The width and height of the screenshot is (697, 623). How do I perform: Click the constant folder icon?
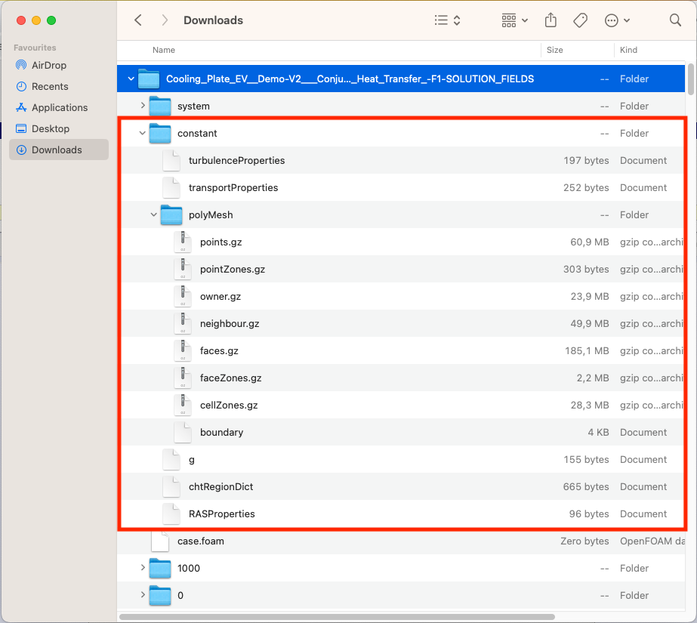click(x=160, y=133)
